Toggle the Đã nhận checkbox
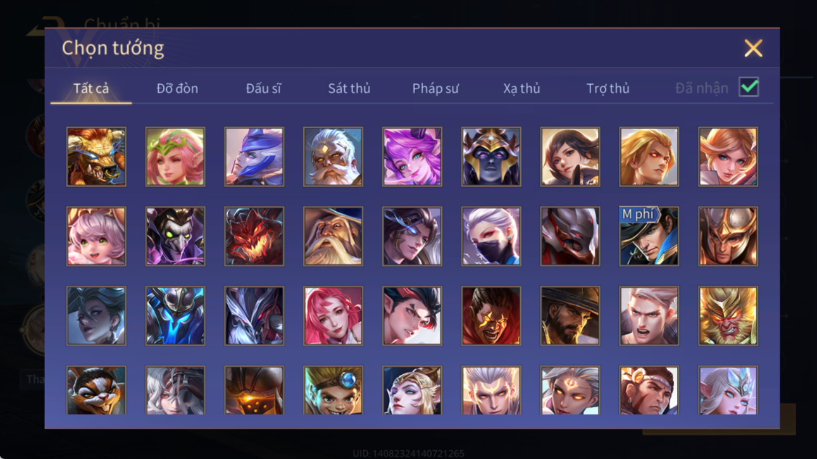This screenshot has height=459, width=817. tap(749, 88)
